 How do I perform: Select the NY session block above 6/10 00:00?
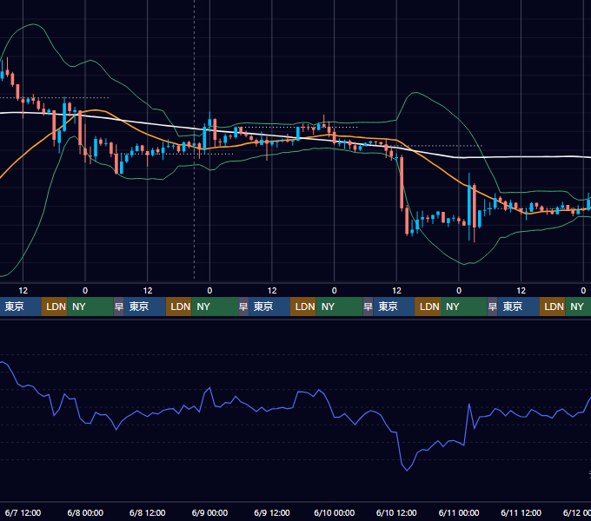[x=339, y=307]
